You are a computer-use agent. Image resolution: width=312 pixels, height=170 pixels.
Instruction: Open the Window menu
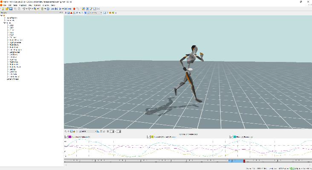coord(46,5)
